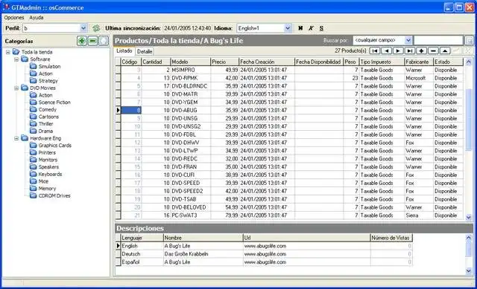The width and height of the screenshot is (477, 289).
Task: Click the Graphics Cards folder icon
Action: click(x=33, y=146)
